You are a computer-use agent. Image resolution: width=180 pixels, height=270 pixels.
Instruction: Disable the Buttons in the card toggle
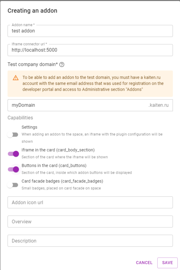(13, 169)
